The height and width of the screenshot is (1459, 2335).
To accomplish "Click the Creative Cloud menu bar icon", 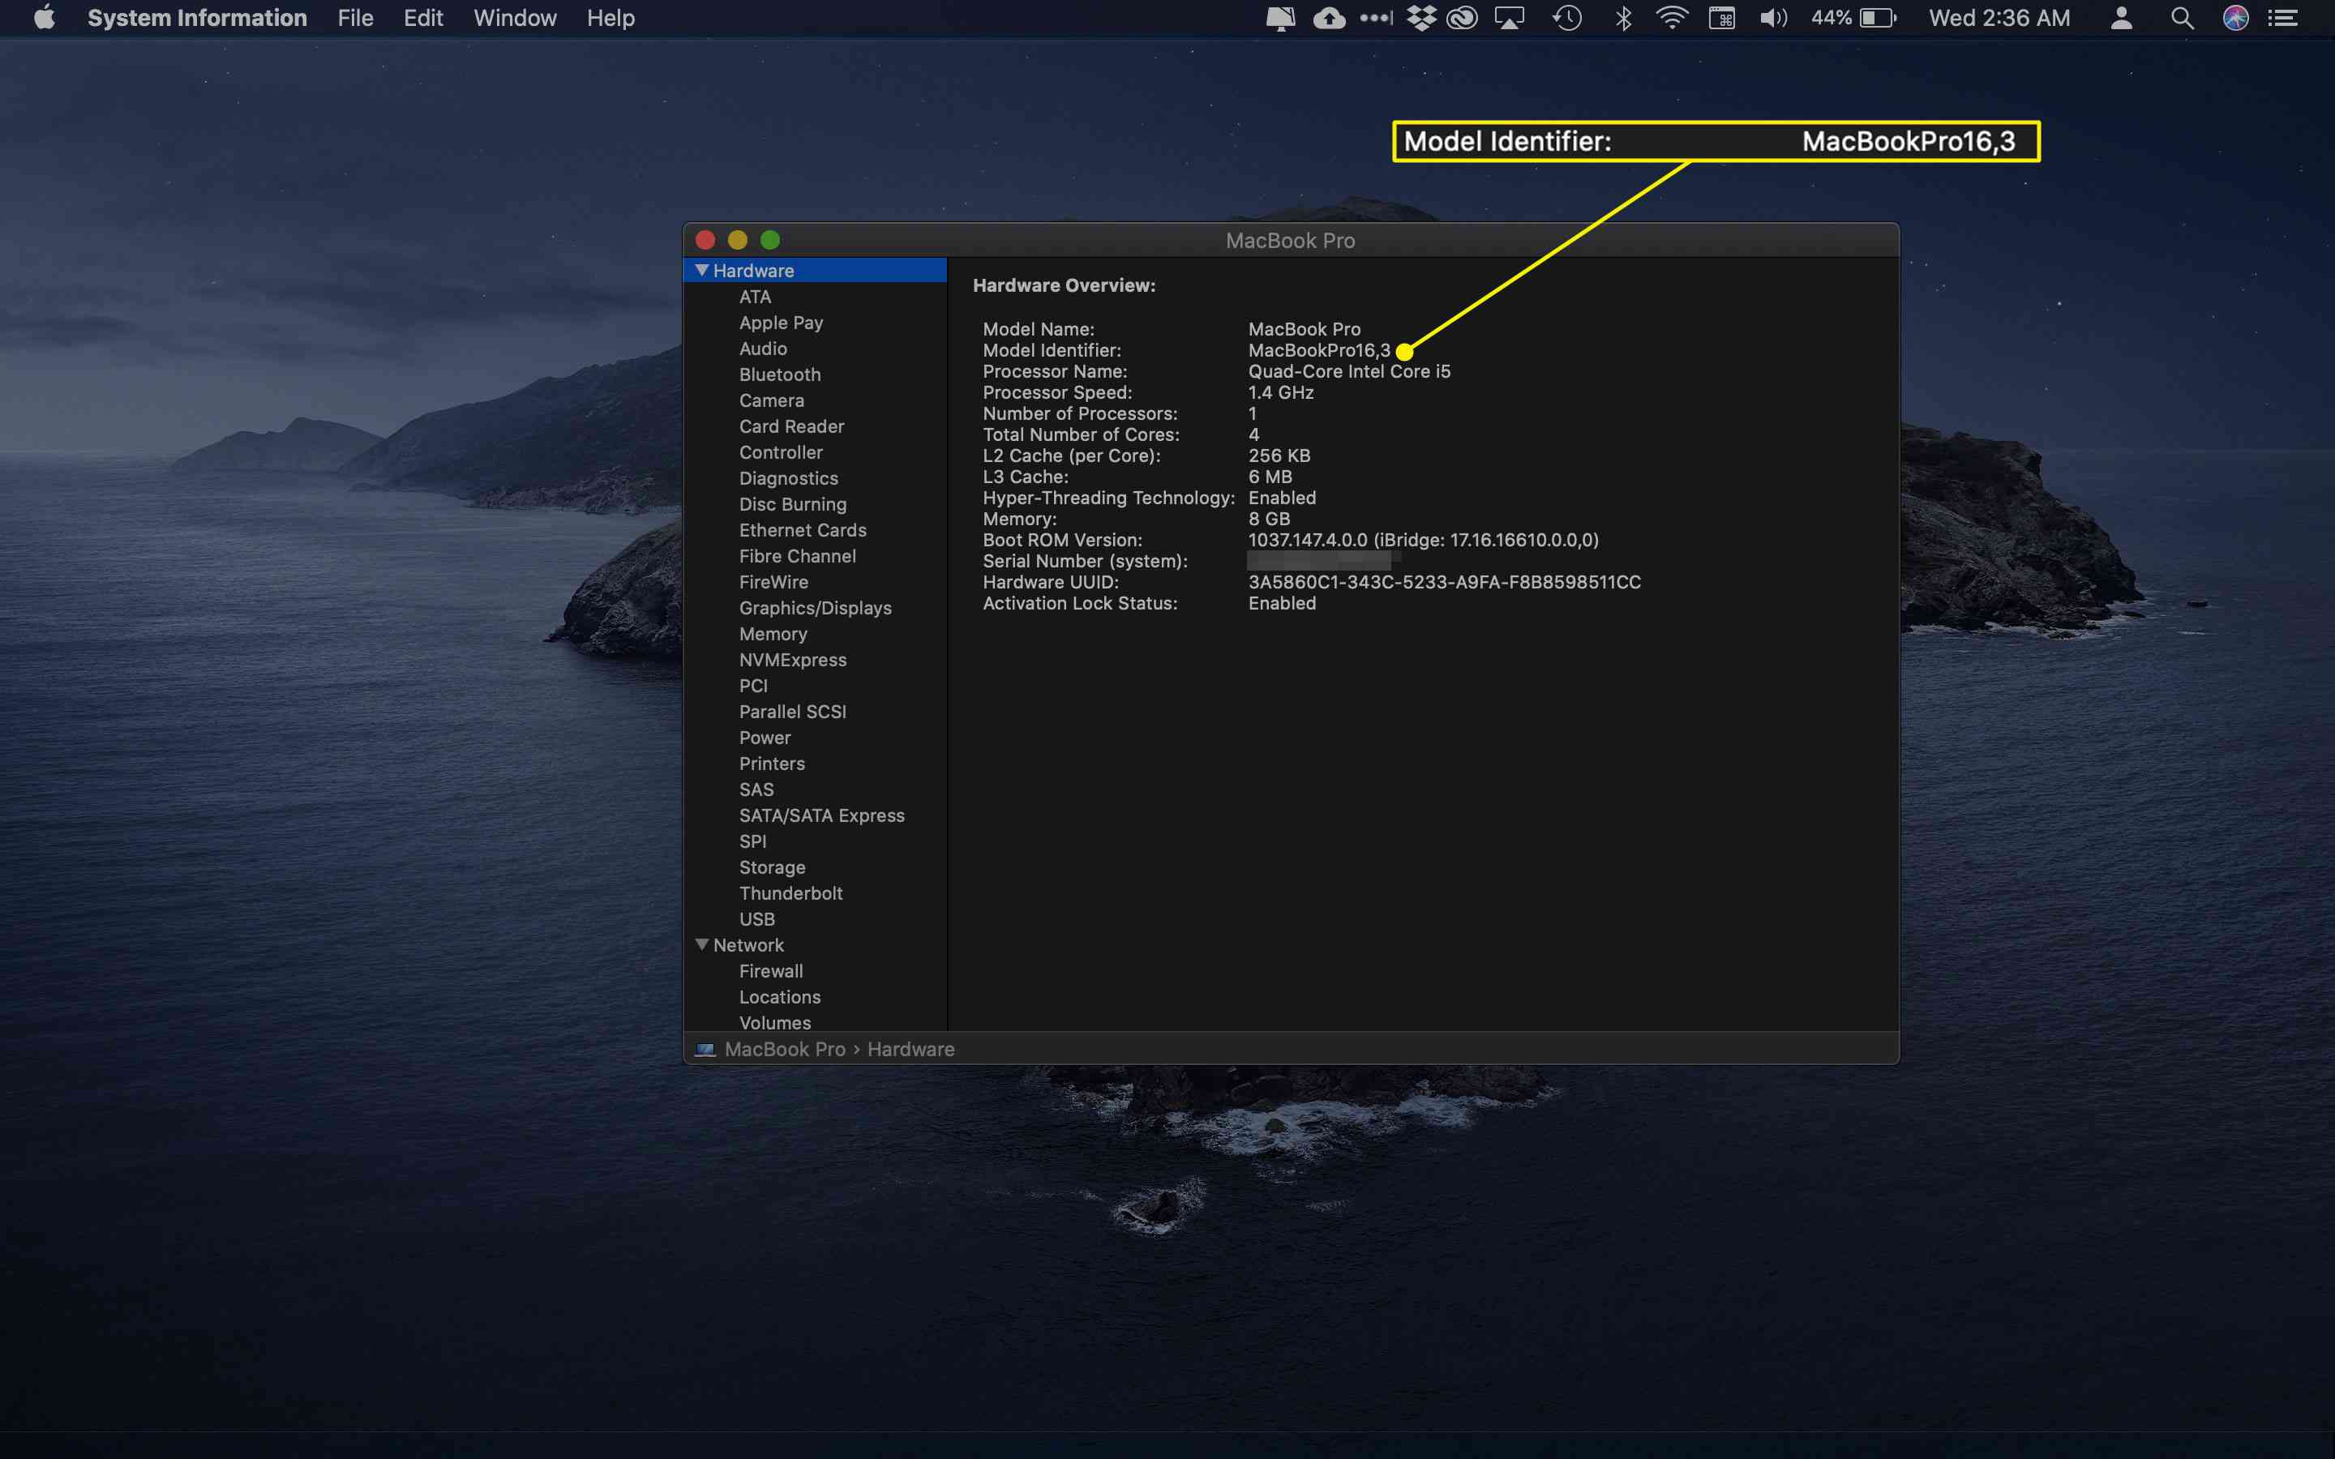I will click(1463, 19).
